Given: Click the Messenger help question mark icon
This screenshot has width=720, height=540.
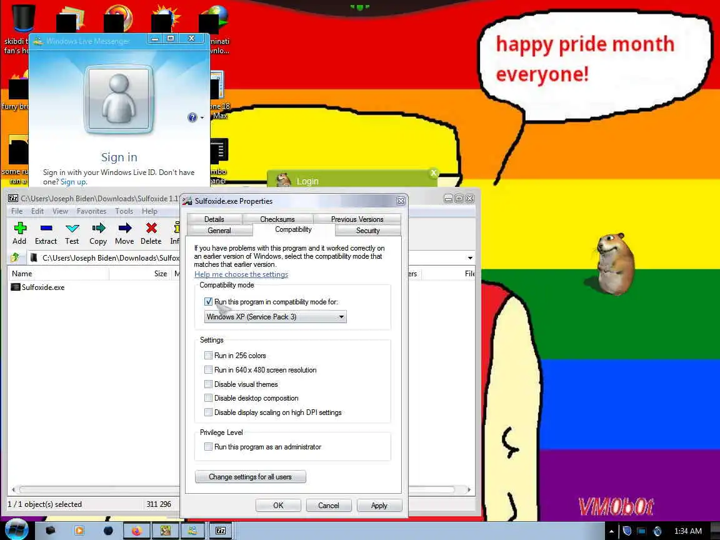Looking at the screenshot, I should (x=192, y=117).
